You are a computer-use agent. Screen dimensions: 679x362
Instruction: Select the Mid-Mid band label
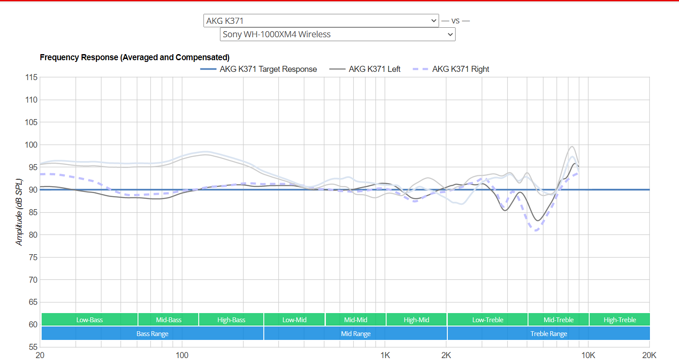pyautogui.click(x=355, y=320)
